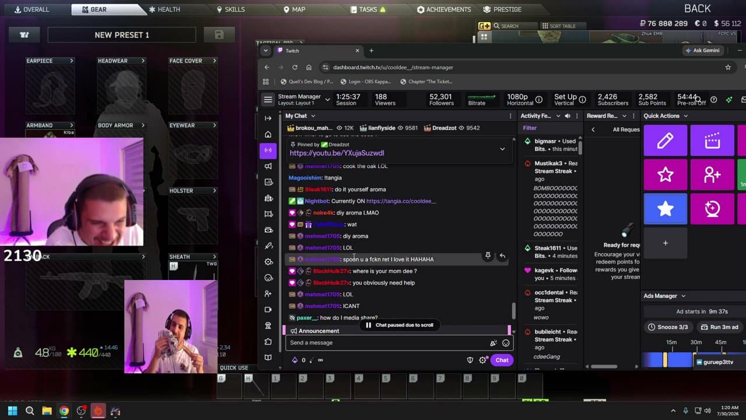Image resolution: width=746 pixels, height=420 pixels.
Task: Click the blue star Quick Action tile
Action: click(665, 209)
